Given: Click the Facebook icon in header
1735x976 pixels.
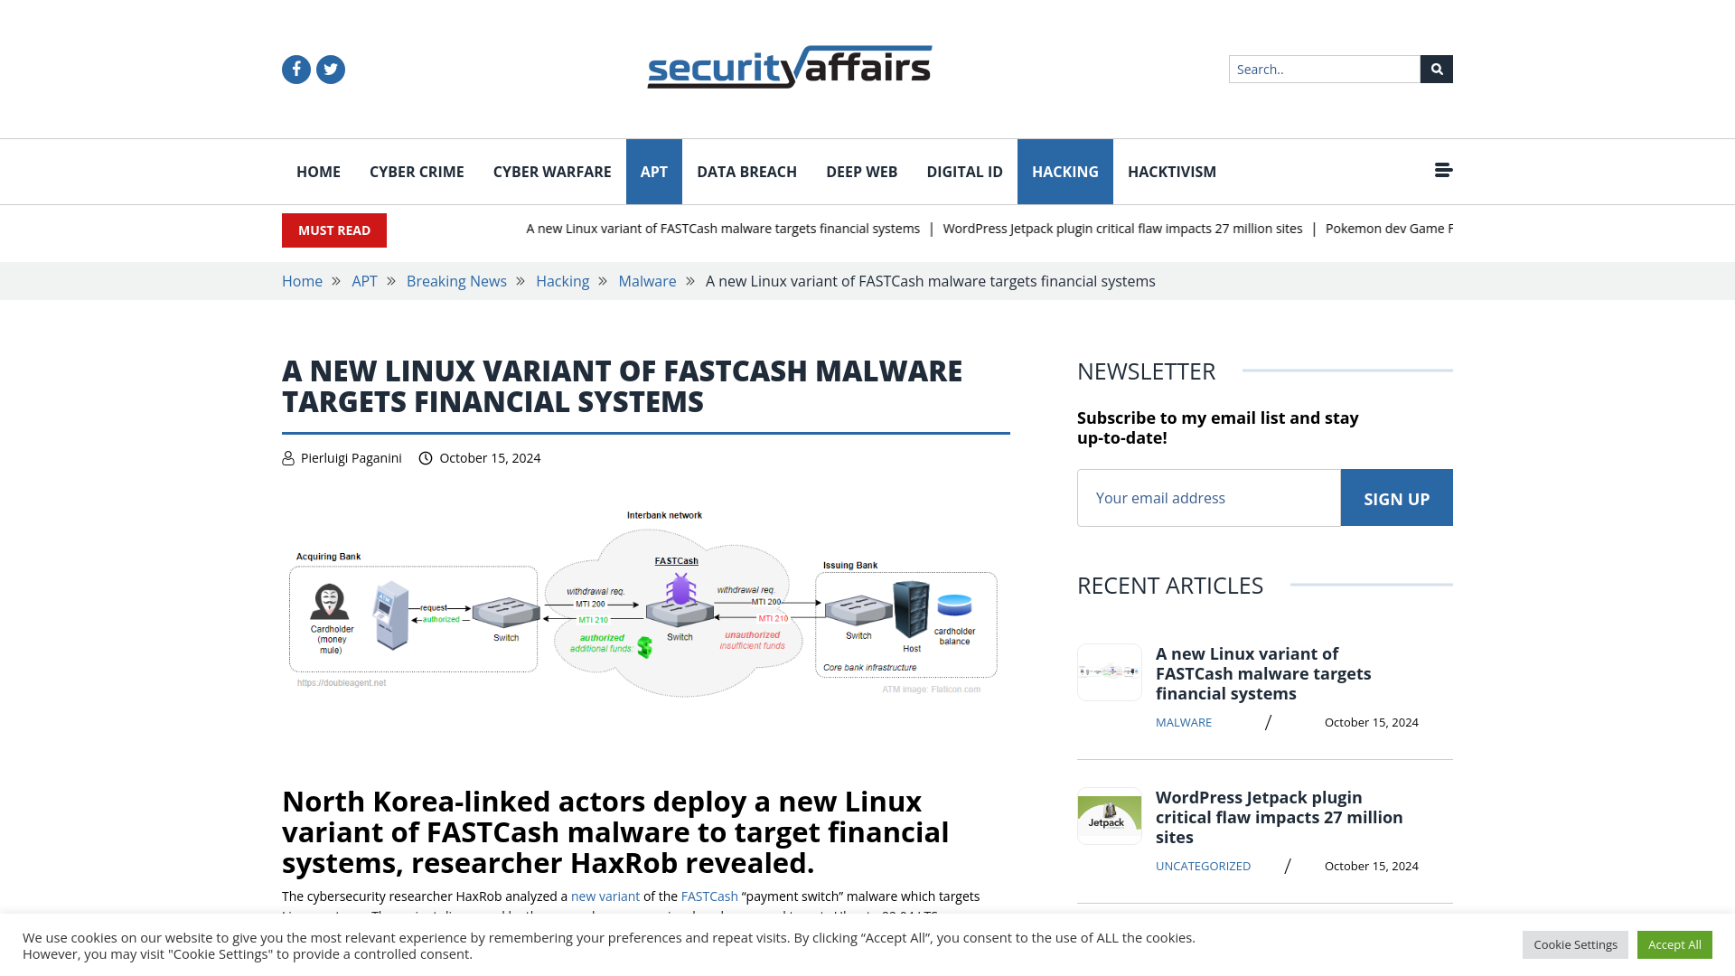Looking at the screenshot, I should [295, 69].
